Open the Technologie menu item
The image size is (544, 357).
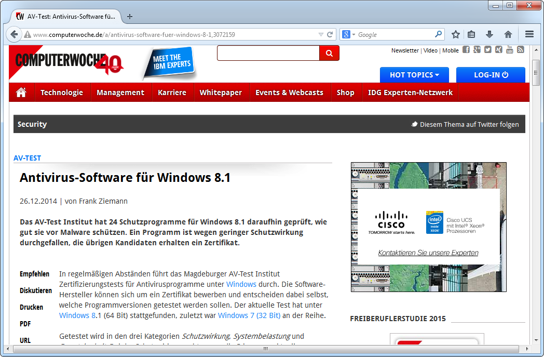(62, 92)
